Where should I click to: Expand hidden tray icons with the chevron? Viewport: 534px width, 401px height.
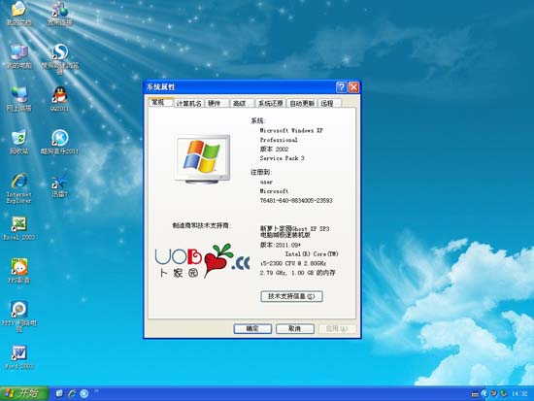tap(484, 394)
